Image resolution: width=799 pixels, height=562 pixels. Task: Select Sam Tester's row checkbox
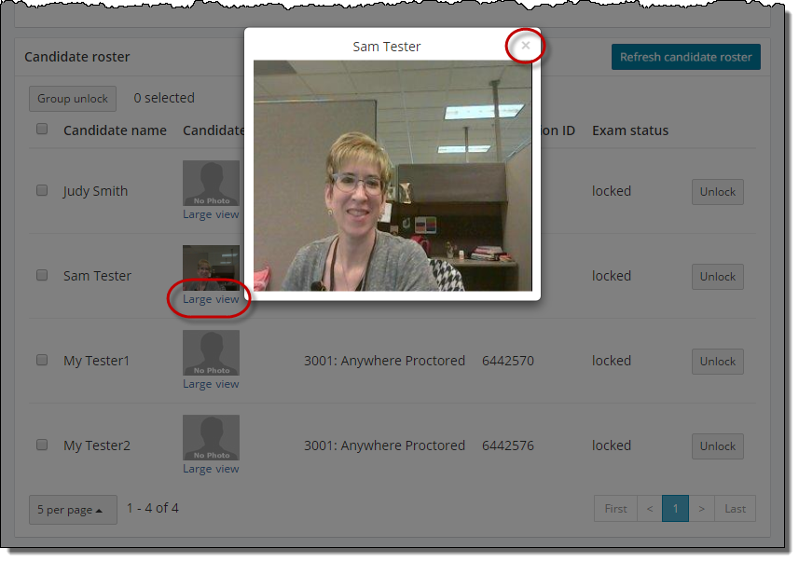tap(42, 276)
